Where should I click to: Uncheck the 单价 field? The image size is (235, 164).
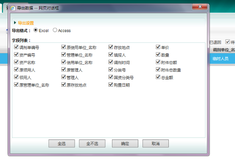[158, 47]
